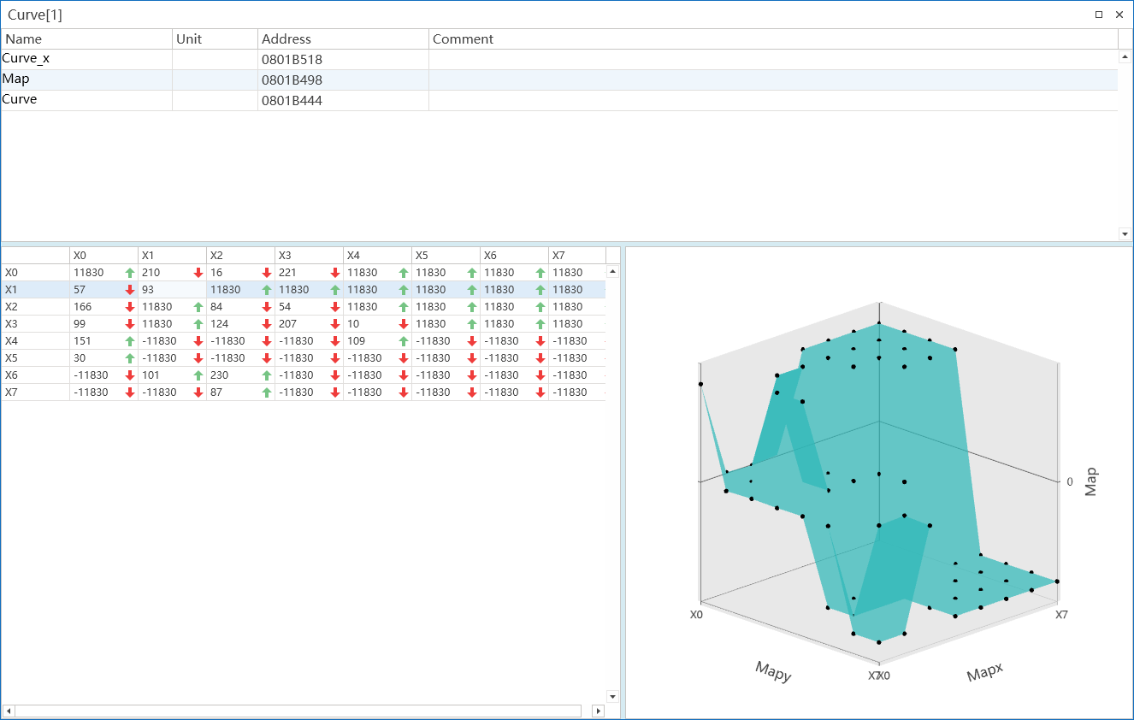Click right arrow of horizontal grid scrollbar
This screenshot has width=1134, height=720.
598,711
